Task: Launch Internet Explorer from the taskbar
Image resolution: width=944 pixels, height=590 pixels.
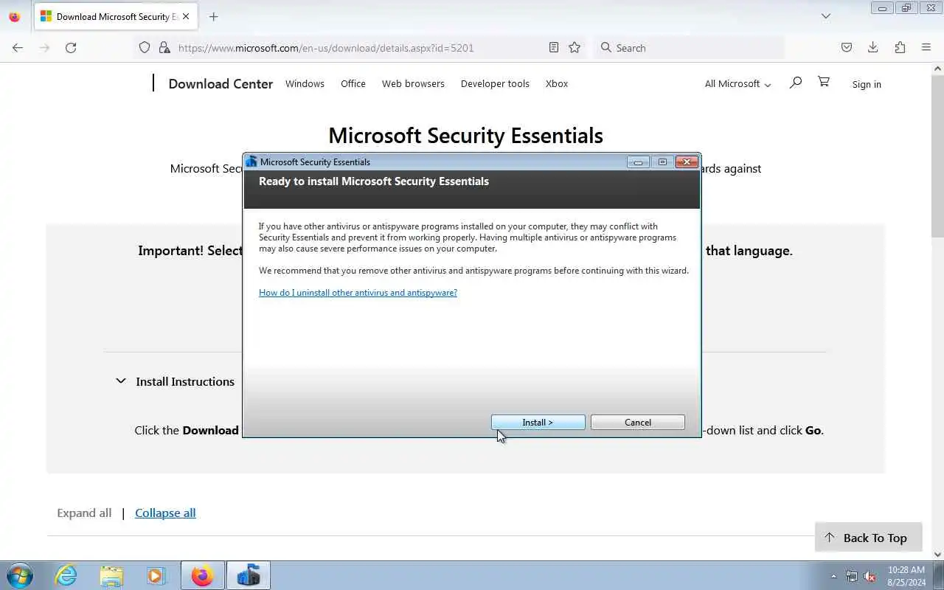Action: tap(66, 575)
